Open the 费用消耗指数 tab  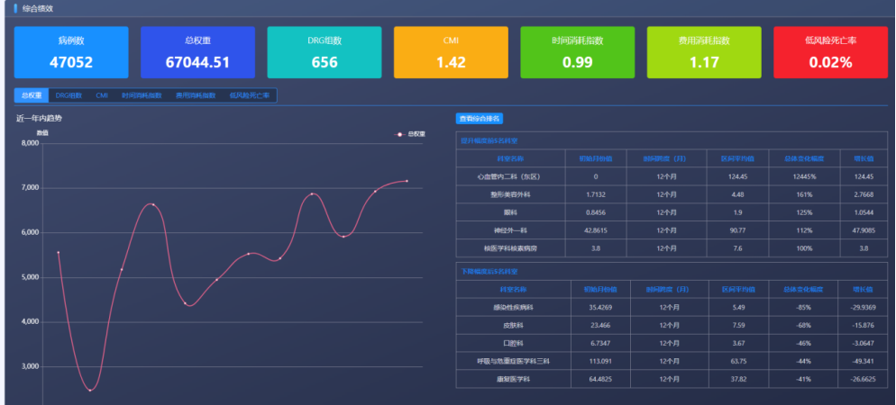tap(196, 95)
